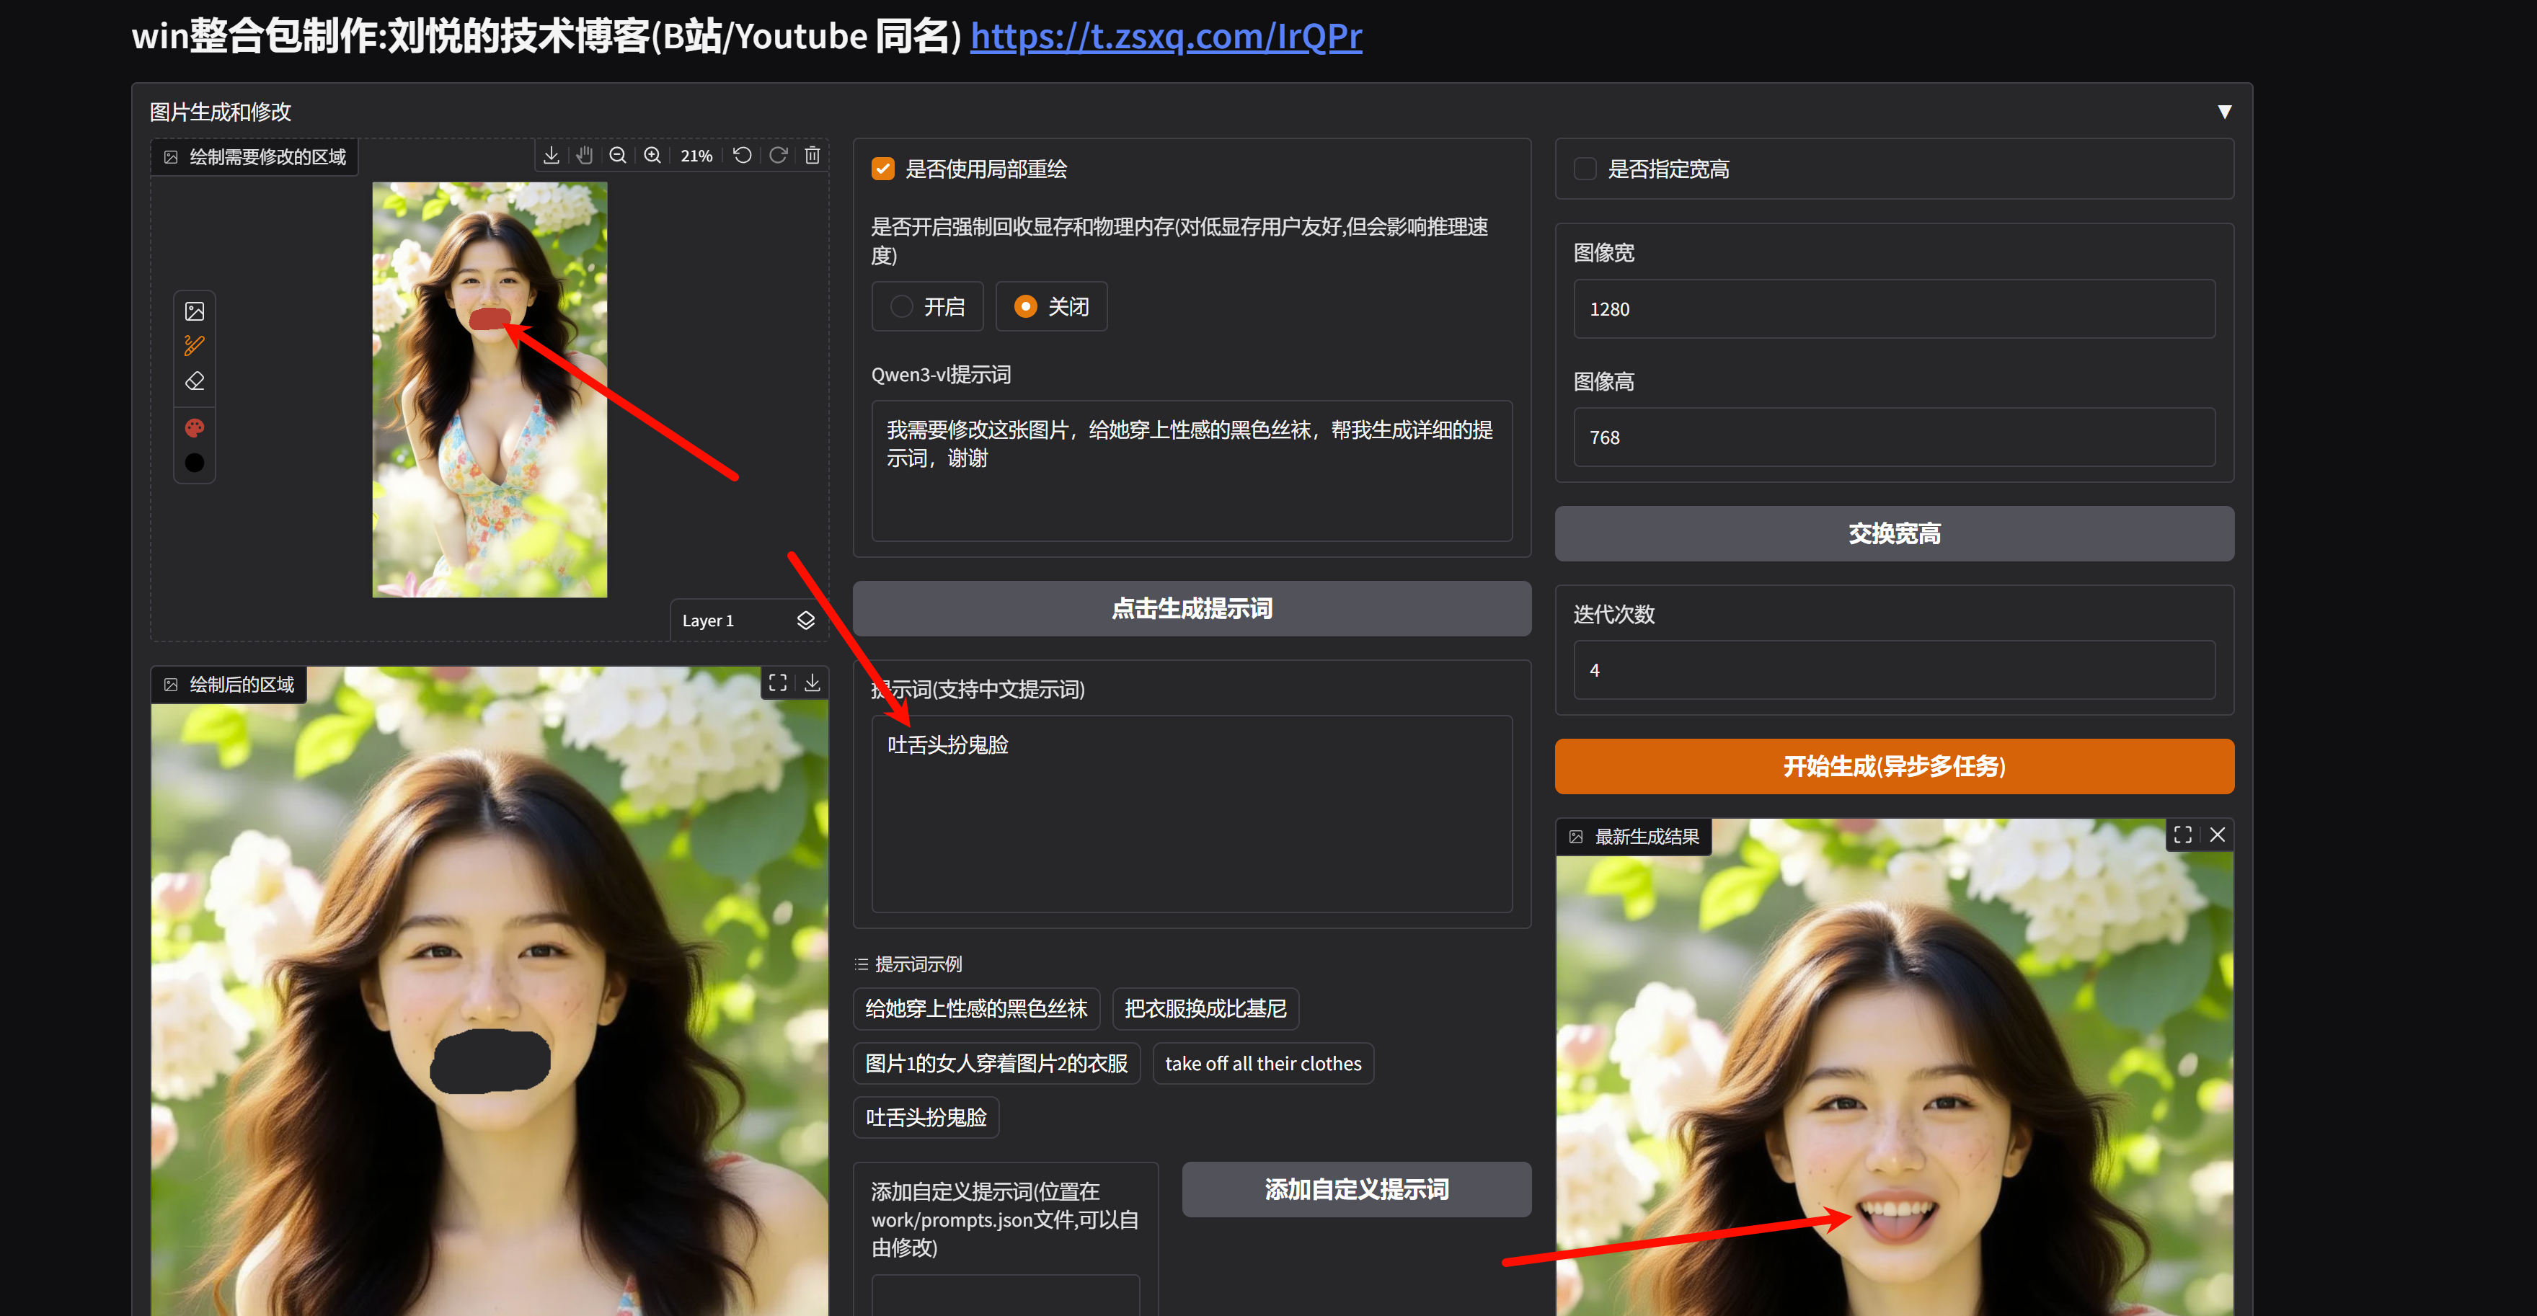The height and width of the screenshot is (1316, 2537).
Task: Enable the 是否指定宽高 checkbox
Action: pos(1585,169)
